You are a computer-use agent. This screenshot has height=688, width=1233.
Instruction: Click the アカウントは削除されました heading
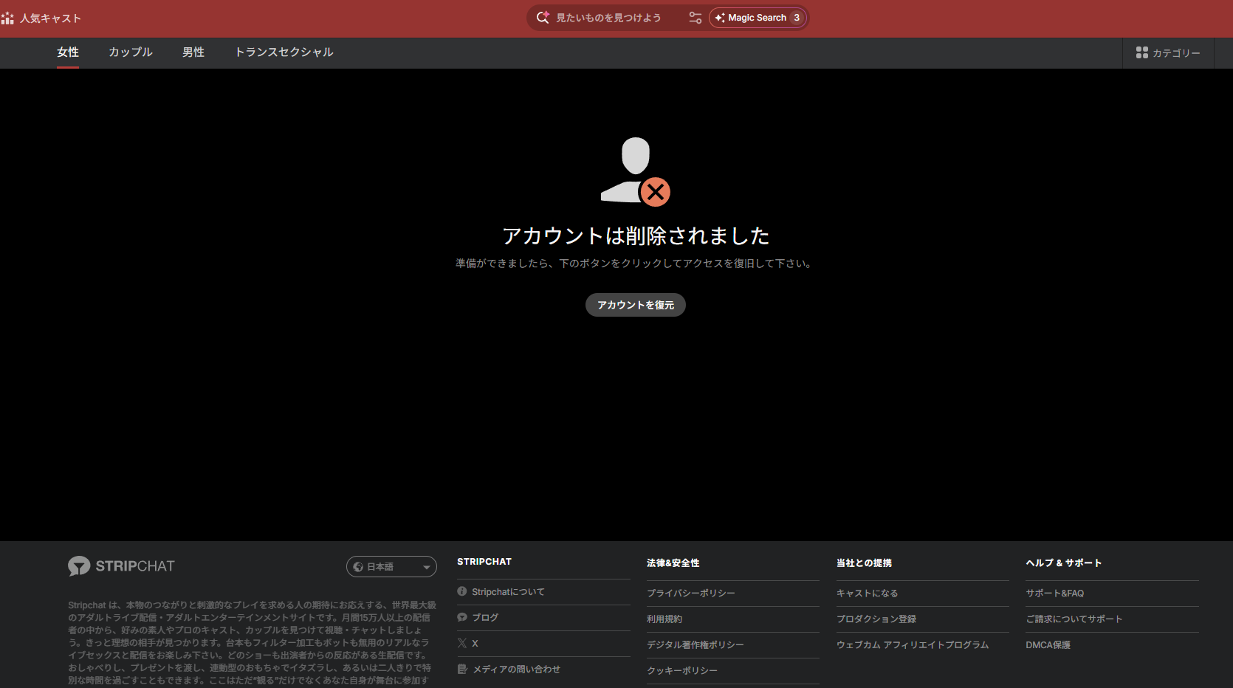(x=636, y=236)
